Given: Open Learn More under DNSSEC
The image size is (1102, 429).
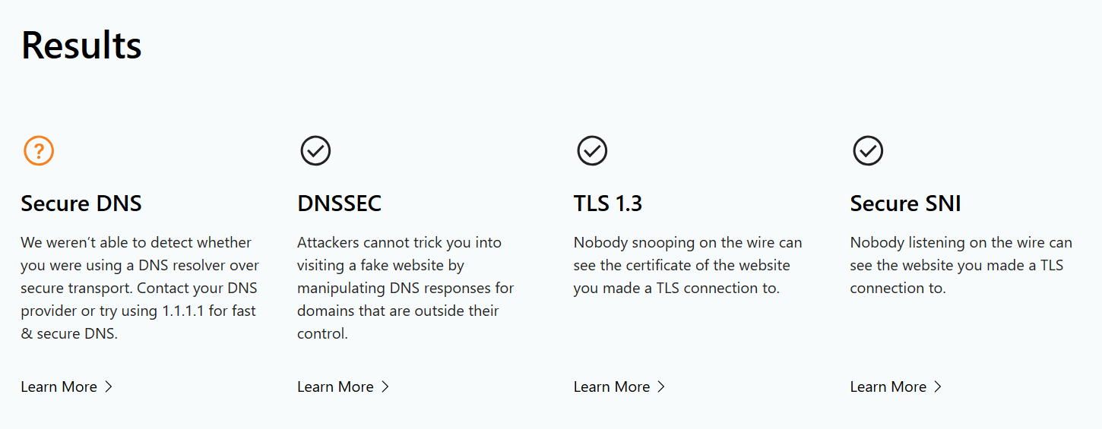Looking at the screenshot, I should coord(335,386).
